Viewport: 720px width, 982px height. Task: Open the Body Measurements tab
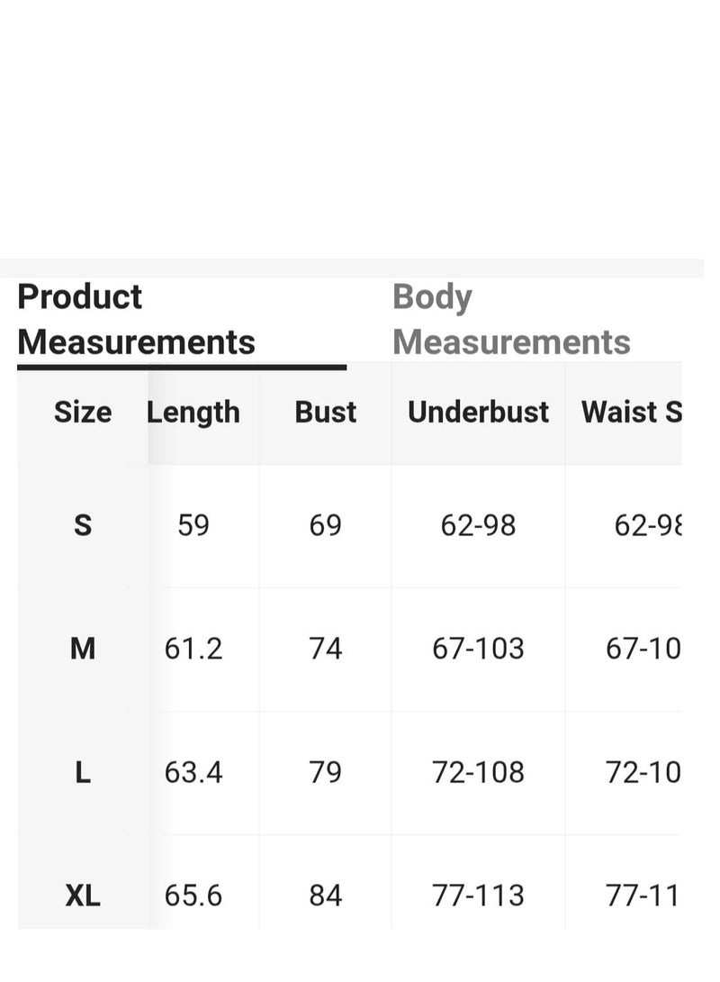click(511, 320)
